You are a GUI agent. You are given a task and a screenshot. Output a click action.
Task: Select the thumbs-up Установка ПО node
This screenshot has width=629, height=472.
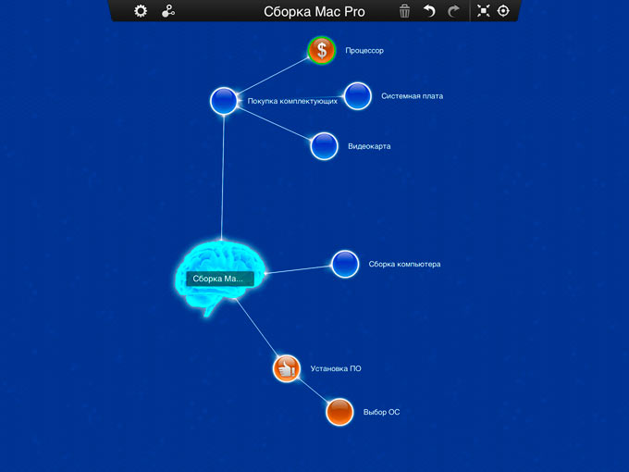[287, 368]
